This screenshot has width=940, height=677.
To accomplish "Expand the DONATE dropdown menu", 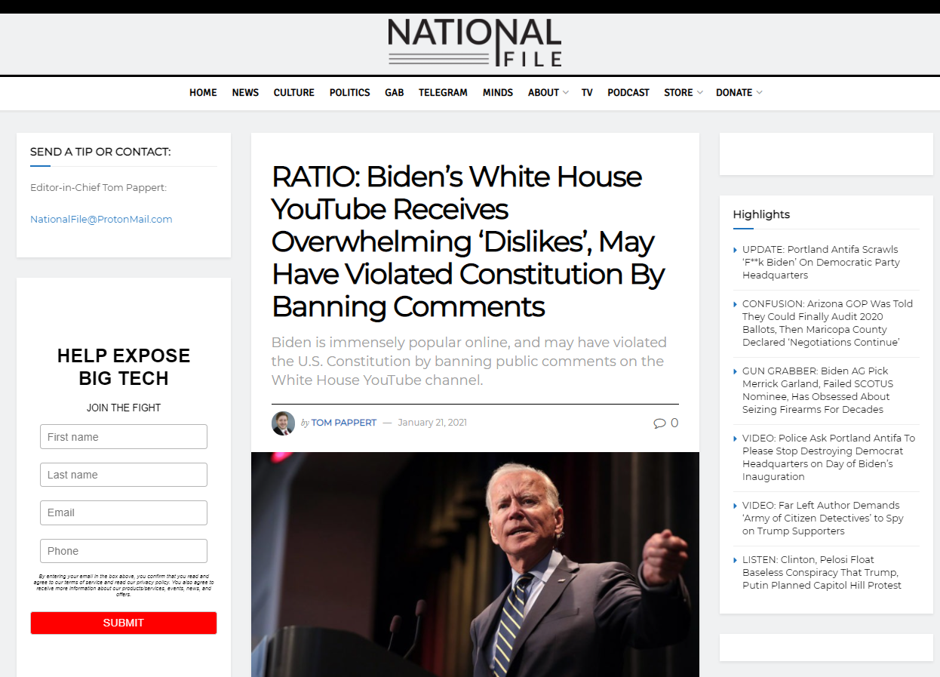I will click(x=739, y=93).
